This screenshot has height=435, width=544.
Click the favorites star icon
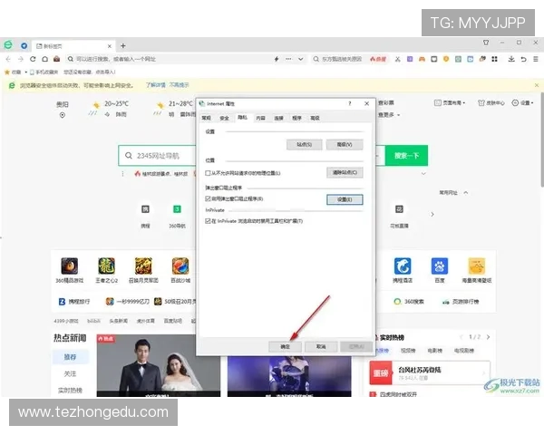[x=7, y=72]
